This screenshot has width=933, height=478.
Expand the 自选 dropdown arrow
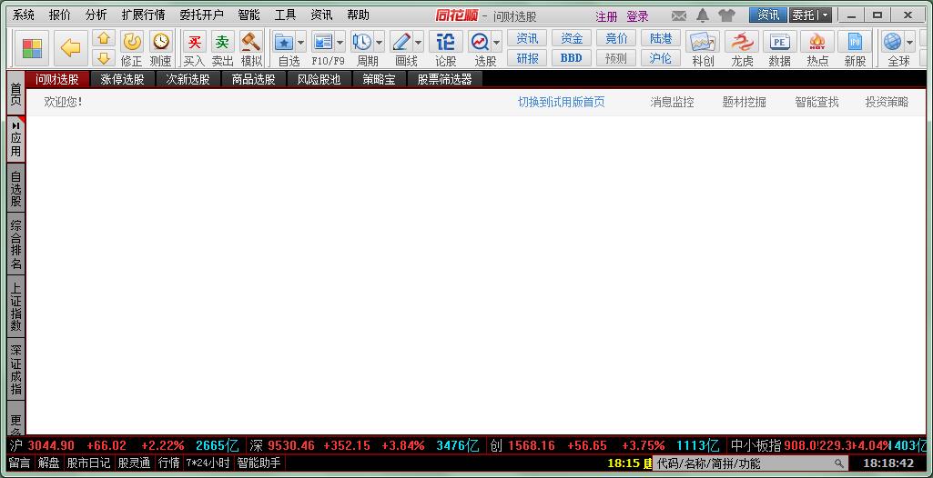pyautogui.click(x=301, y=43)
